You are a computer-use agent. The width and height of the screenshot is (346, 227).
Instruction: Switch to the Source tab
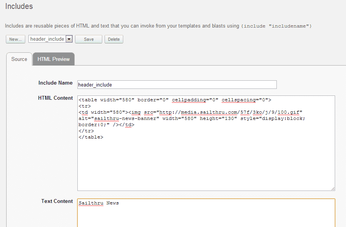(x=19, y=59)
